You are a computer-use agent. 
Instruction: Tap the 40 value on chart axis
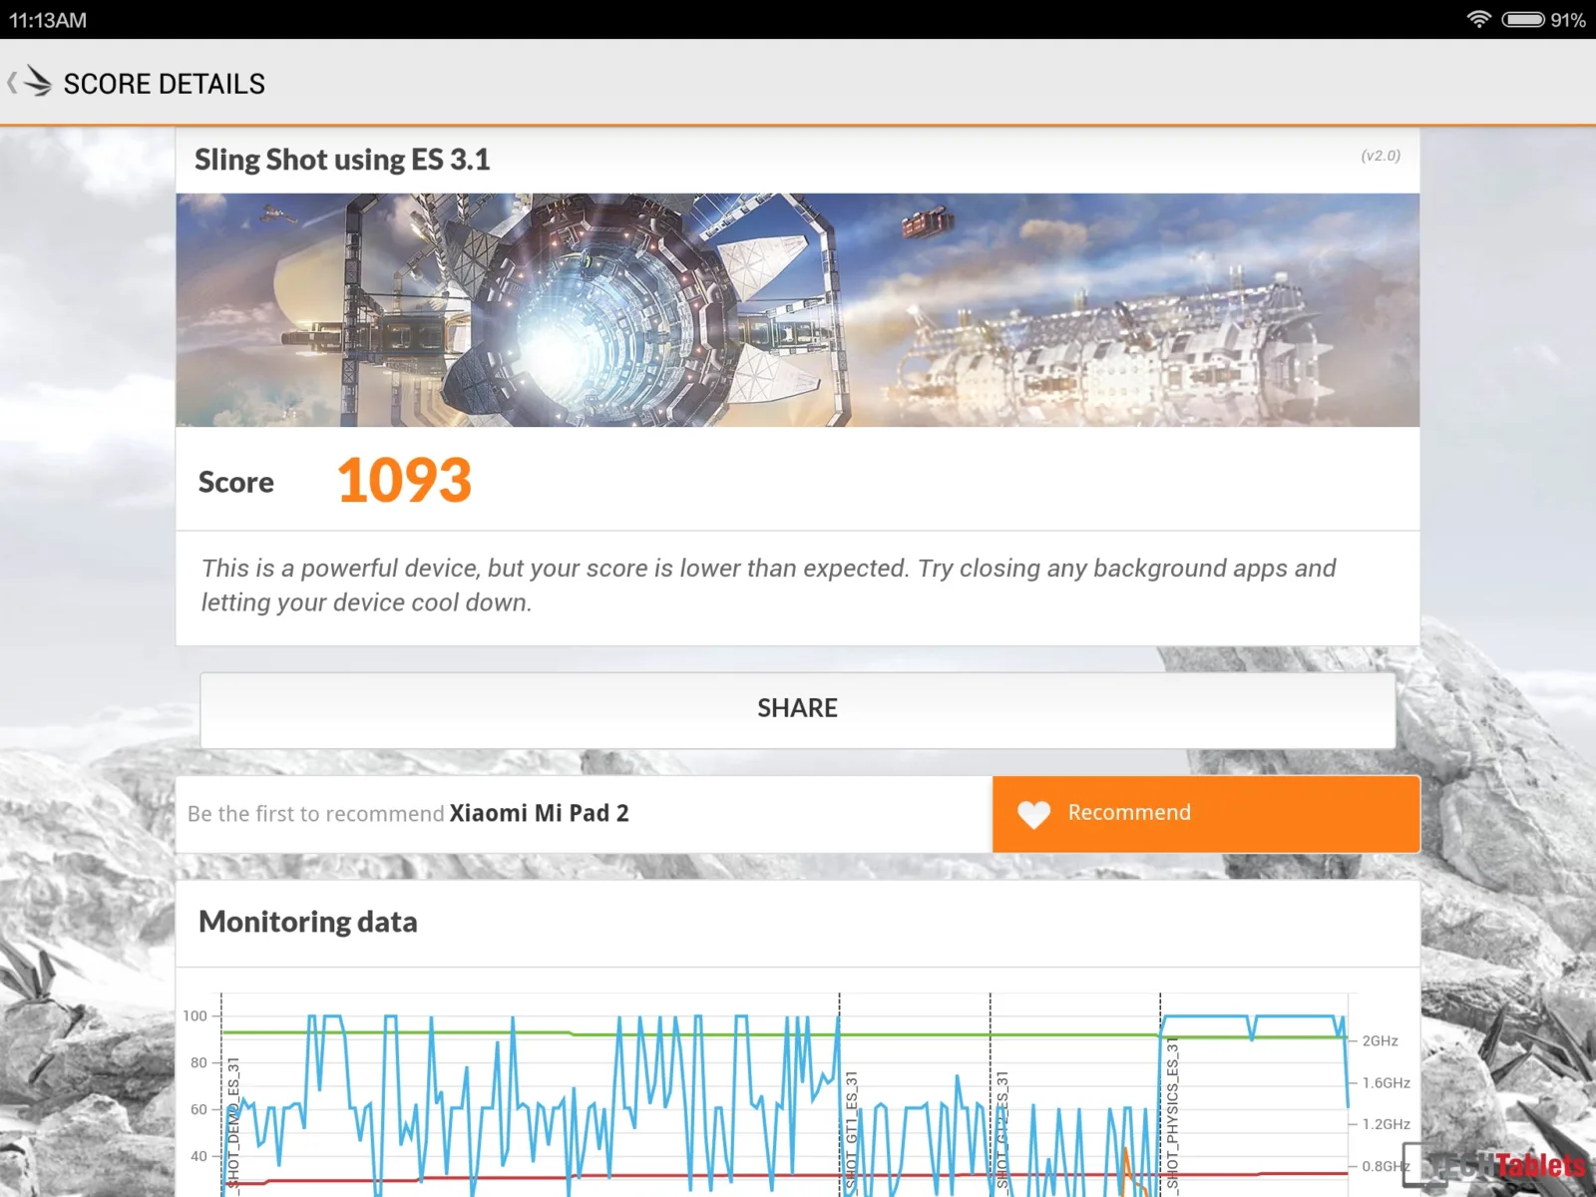click(x=199, y=1156)
